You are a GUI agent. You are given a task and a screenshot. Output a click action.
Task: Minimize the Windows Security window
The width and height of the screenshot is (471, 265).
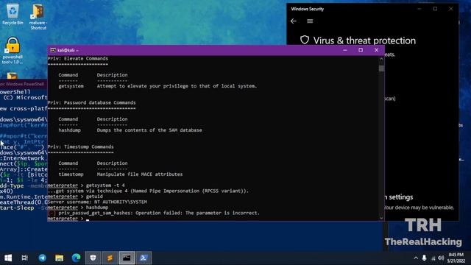pos(419,9)
